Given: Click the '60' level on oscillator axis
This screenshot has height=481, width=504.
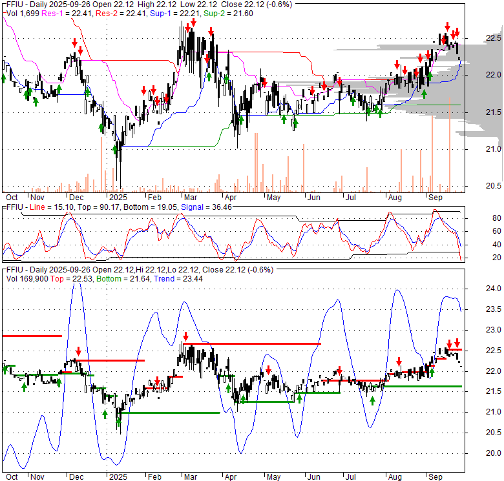Looking at the screenshot, I should [497, 231].
